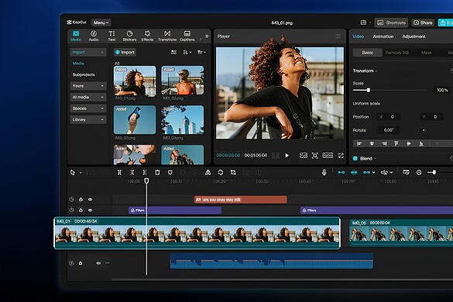The height and width of the screenshot is (302, 453).
Task: Expand the Import sidebar dropdown
Action: click(x=88, y=52)
